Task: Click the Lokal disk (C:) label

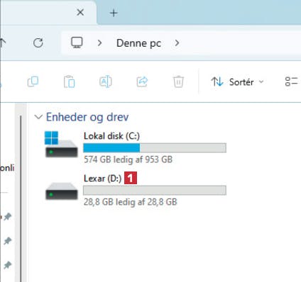Action: tap(111, 136)
